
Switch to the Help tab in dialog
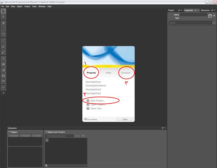click(x=108, y=73)
